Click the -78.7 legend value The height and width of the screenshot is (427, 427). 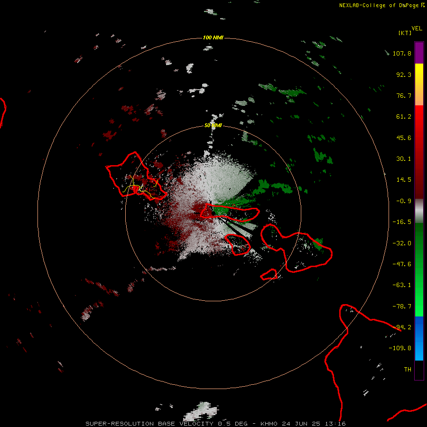coord(402,306)
